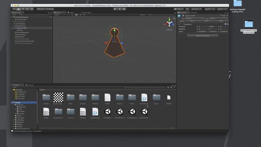Click the Add Component button
Image resolution: width=261 pixels, height=147 pixels.
(203, 36)
